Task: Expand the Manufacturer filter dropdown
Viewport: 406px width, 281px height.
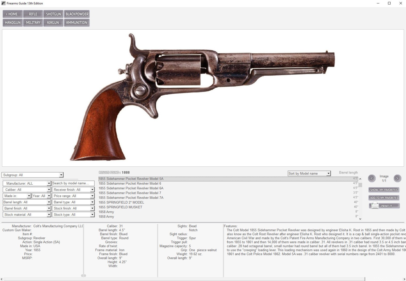Action: [49, 183]
